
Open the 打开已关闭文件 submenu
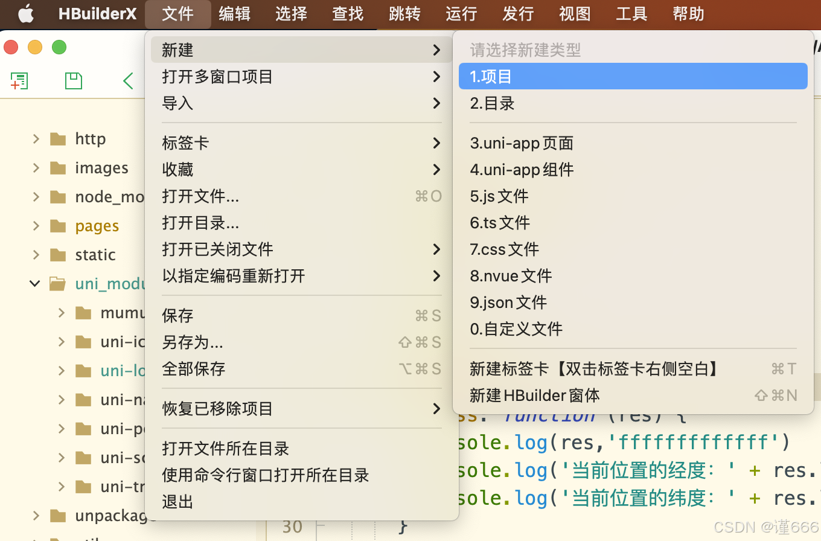pyautogui.click(x=302, y=249)
